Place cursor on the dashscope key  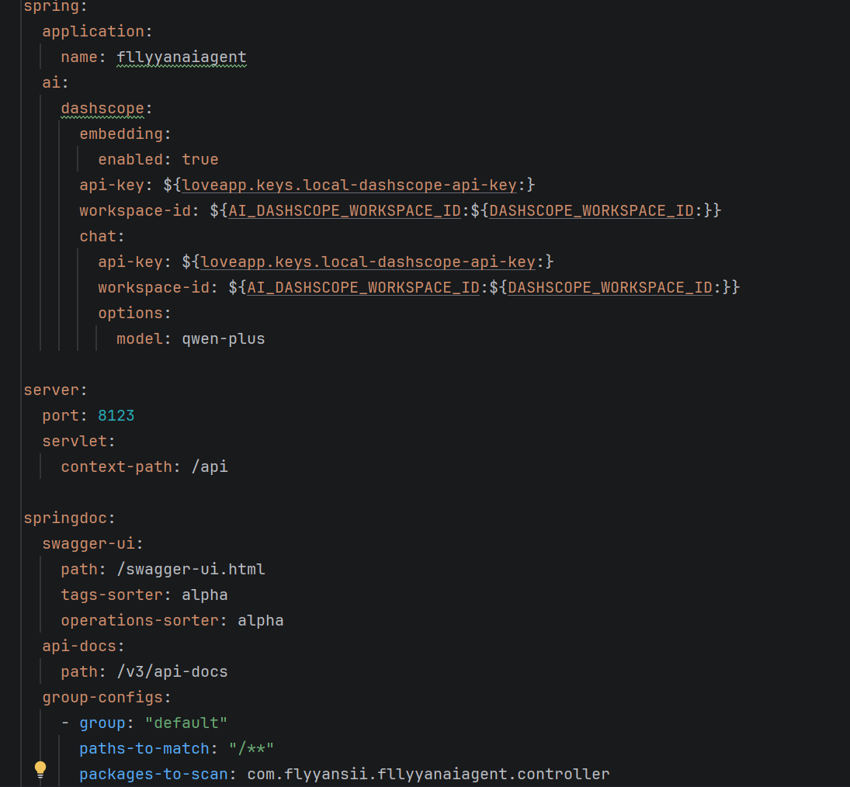pos(102,109)
